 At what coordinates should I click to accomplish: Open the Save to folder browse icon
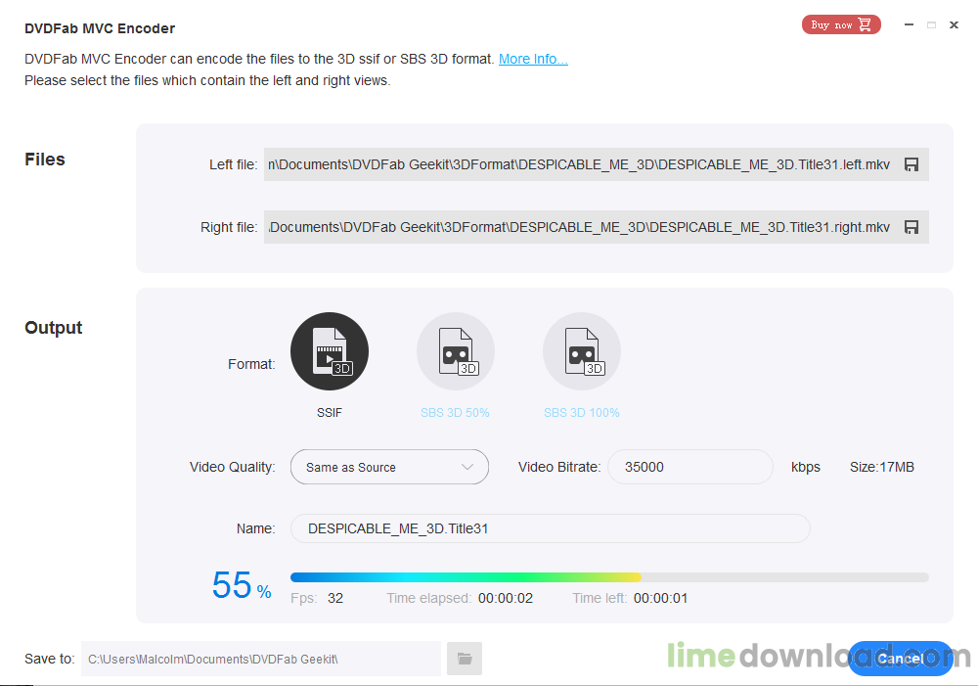click(465, 659)
